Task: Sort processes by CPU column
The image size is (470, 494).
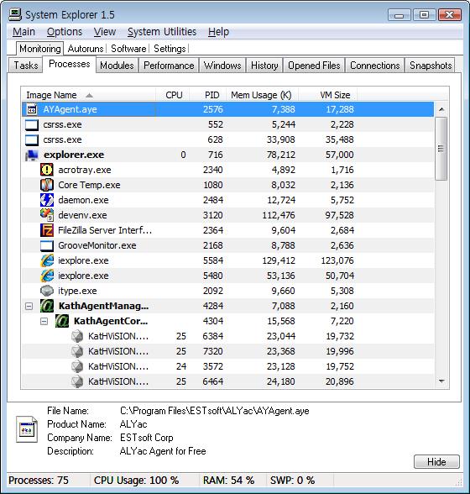Action: pyautogui.click(x=173, y=95)
